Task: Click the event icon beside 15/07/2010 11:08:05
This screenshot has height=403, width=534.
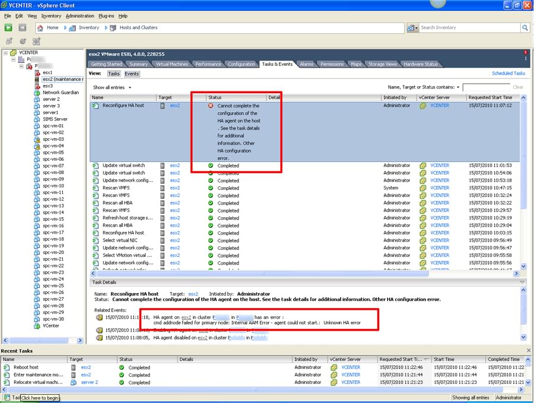Action: (x=99, y=338)
